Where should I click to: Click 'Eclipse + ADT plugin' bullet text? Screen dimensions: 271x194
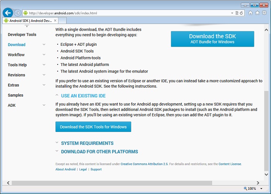pos(79,45)
